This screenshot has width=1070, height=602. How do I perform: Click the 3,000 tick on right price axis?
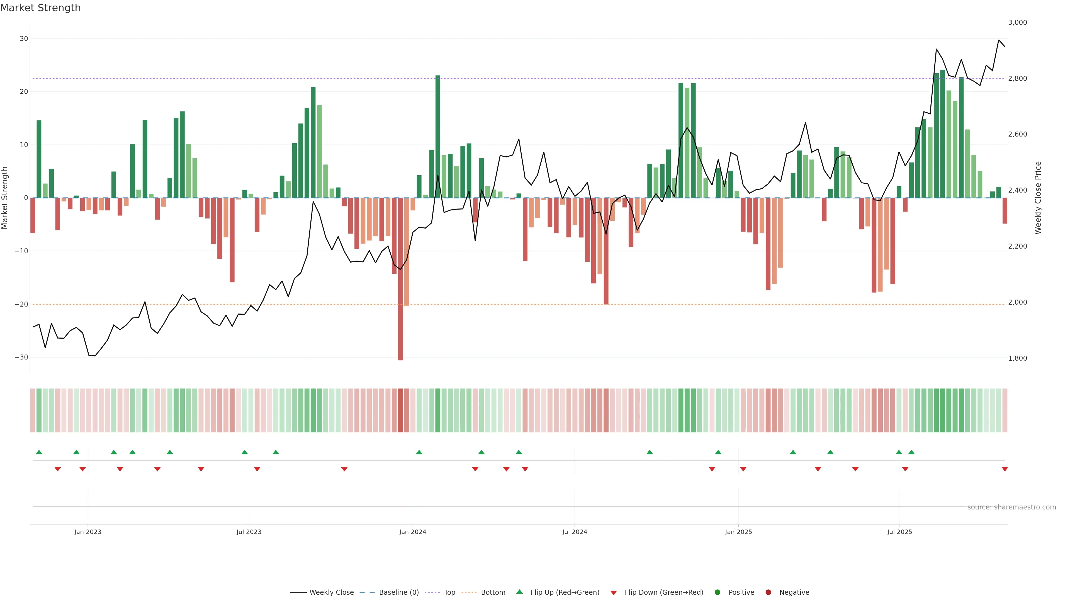1017,22
